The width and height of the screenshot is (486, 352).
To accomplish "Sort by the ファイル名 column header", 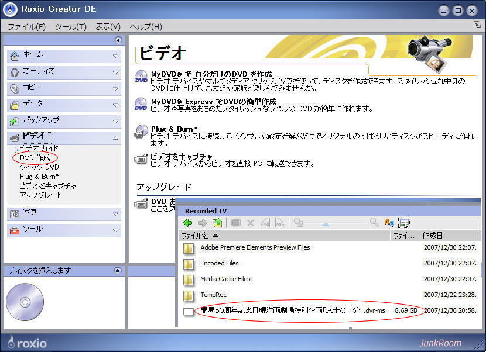I will (x=284, y=236).
